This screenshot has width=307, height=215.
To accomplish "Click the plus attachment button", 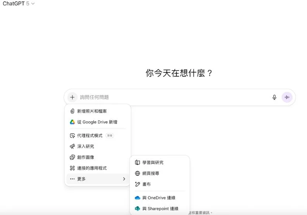I will click(72, 97).
